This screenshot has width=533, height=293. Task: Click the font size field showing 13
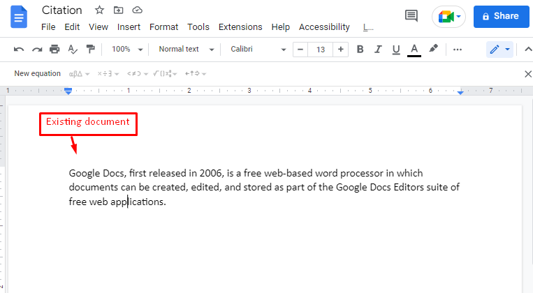click(321, 50)
